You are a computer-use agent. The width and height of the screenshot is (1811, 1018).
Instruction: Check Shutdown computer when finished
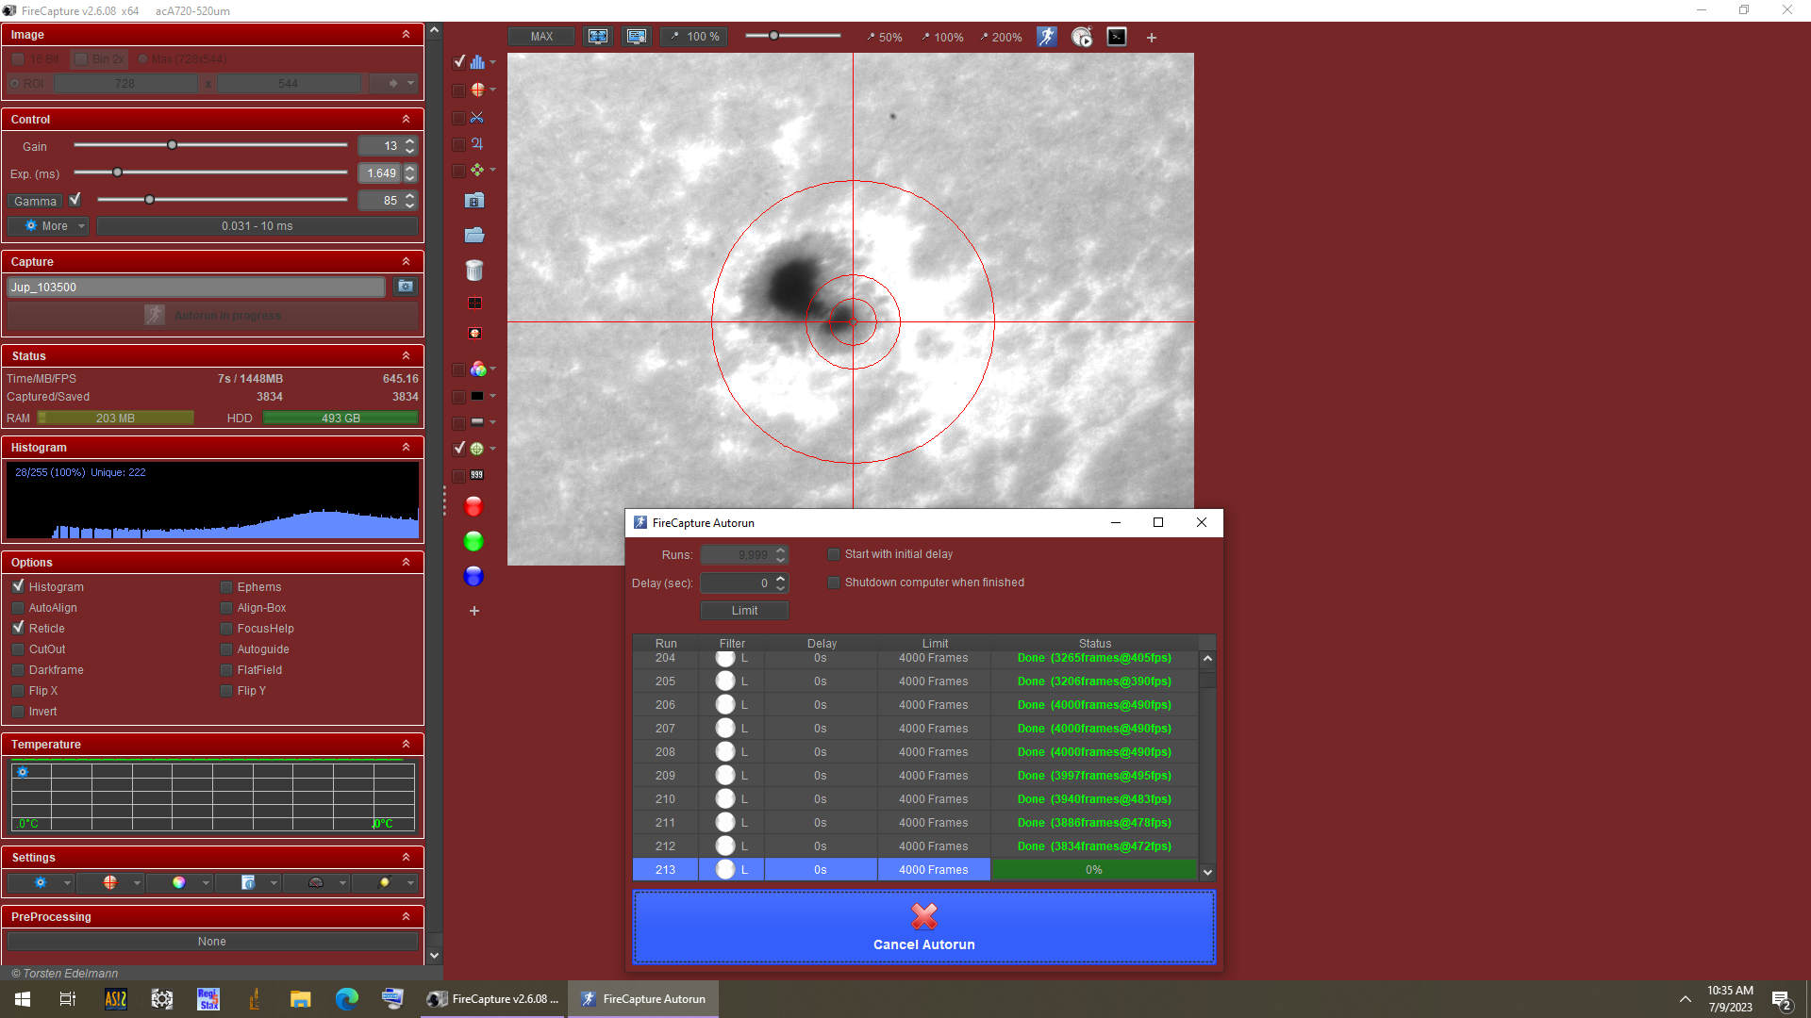834,583
